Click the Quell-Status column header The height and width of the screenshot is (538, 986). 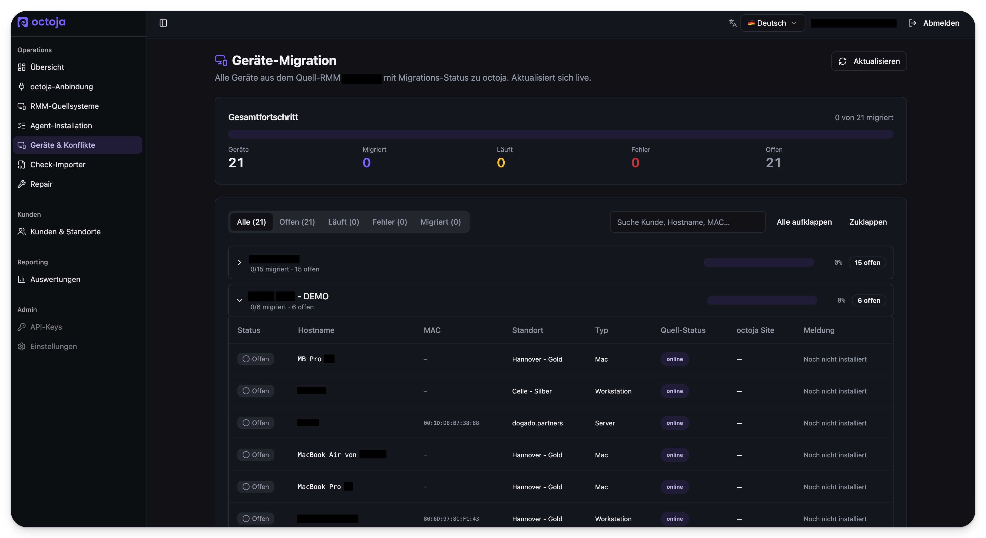[683, 330]
